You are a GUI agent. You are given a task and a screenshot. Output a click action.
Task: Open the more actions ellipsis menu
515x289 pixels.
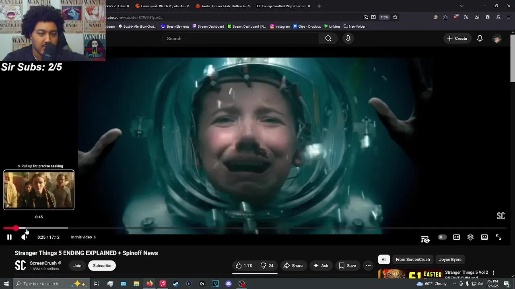coord(368,266)
